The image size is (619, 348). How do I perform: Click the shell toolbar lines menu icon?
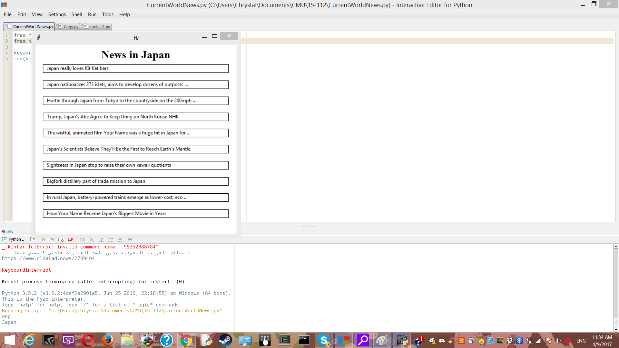(130, 240)
